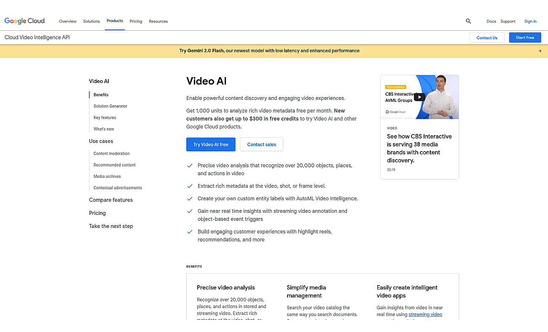This screenshot has height=332, width=548.
Task: Open the Docs link
Action: 491,21
